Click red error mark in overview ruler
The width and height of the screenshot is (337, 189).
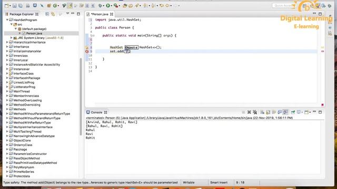[323, 51]
